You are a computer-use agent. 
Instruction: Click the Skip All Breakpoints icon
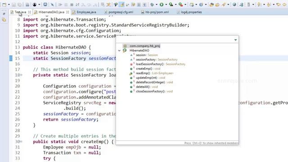(52, 4)
